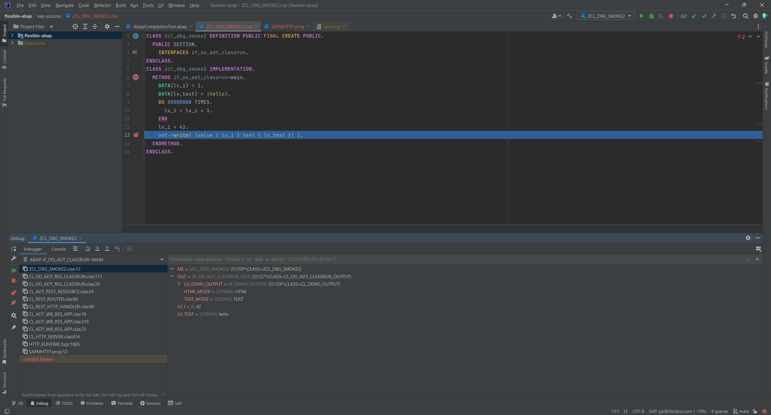
Task: Click the Git update project arrow
Action: tap(694, 16)
